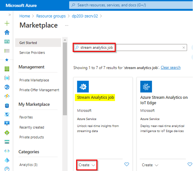Open the Resource groups cube icon
193x171 pixels.
point(7,78)
